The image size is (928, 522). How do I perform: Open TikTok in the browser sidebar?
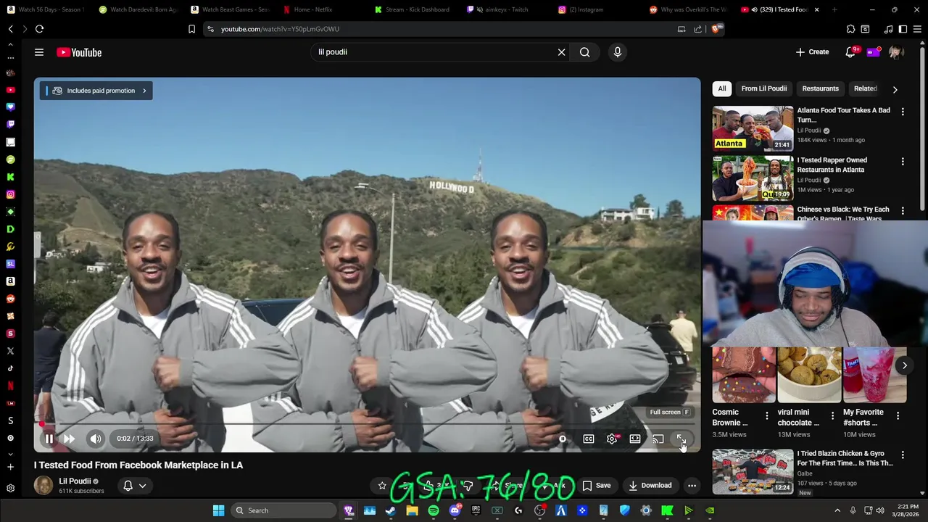point(10,368)
